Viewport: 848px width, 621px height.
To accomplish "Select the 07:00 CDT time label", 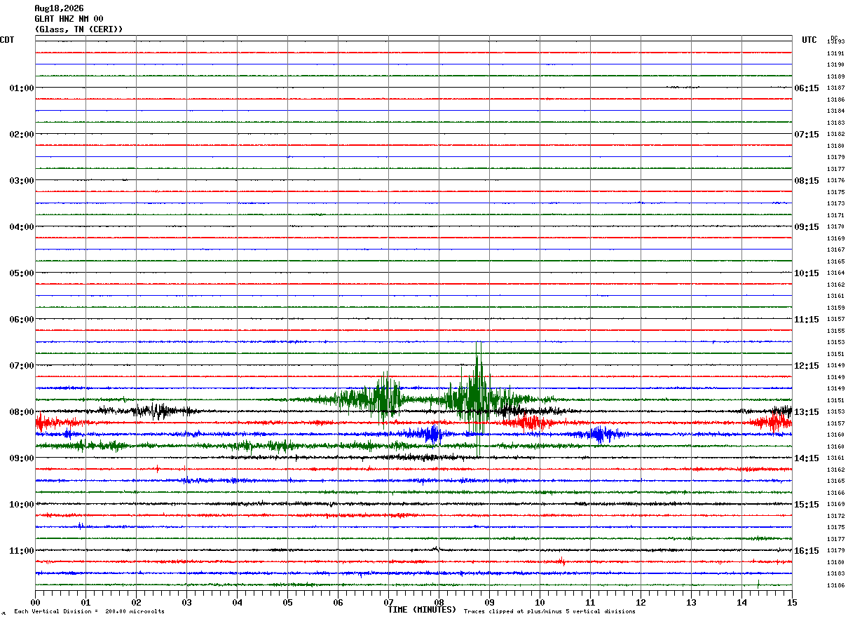I will 21,366.
